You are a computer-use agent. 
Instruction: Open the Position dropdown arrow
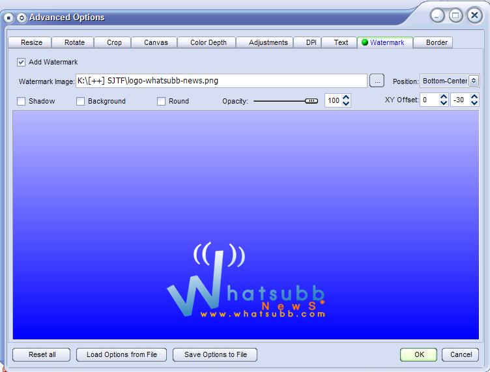(x=474, y=81)
